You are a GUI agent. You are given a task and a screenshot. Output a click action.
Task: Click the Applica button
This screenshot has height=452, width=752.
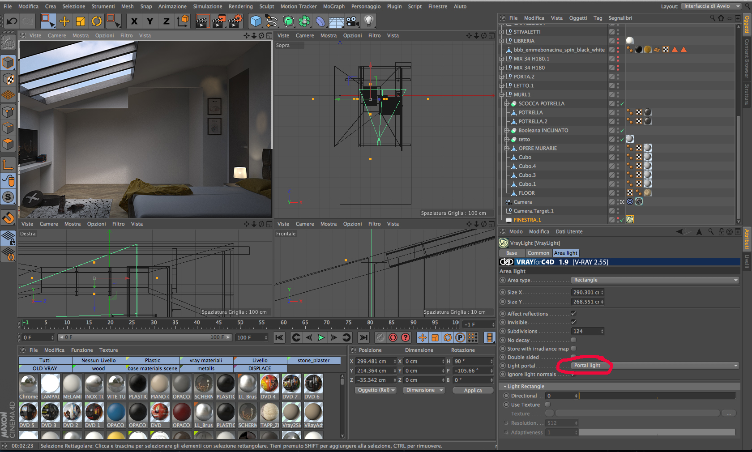tap(473, 390)
